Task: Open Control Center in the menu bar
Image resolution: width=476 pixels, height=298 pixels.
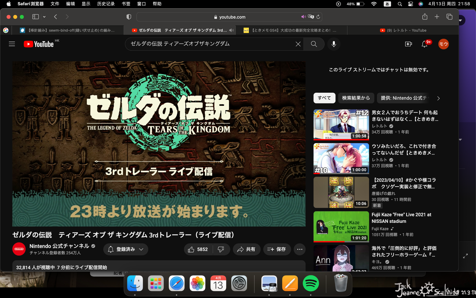Action: [x=410, y=4]
